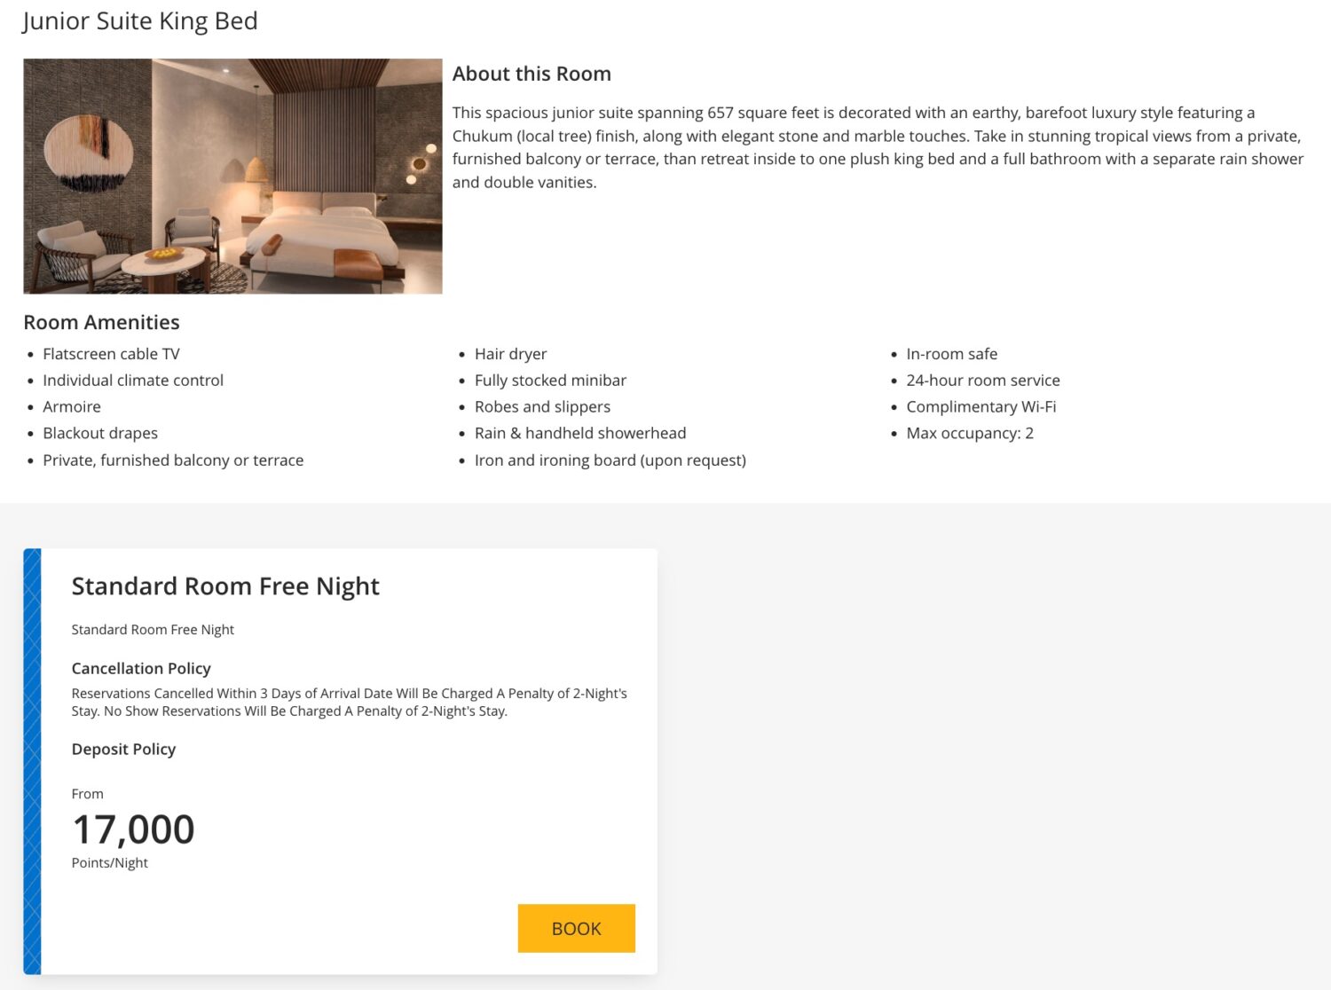
Task: Open the junior suite room photo
Action: click(232, 176)
